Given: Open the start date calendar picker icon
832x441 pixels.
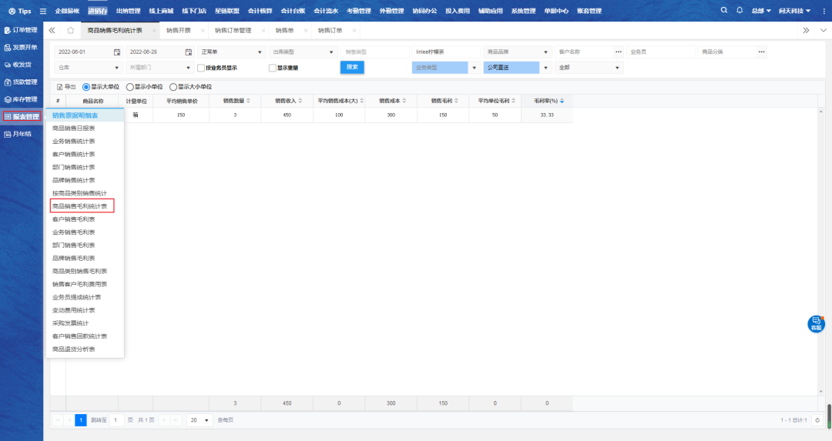Looking at the screenshot, I should click(x=117, y=52).
